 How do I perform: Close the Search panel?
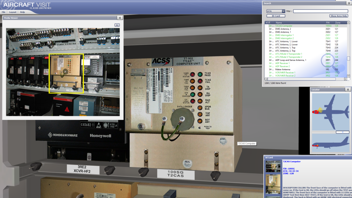pos(349,3)
